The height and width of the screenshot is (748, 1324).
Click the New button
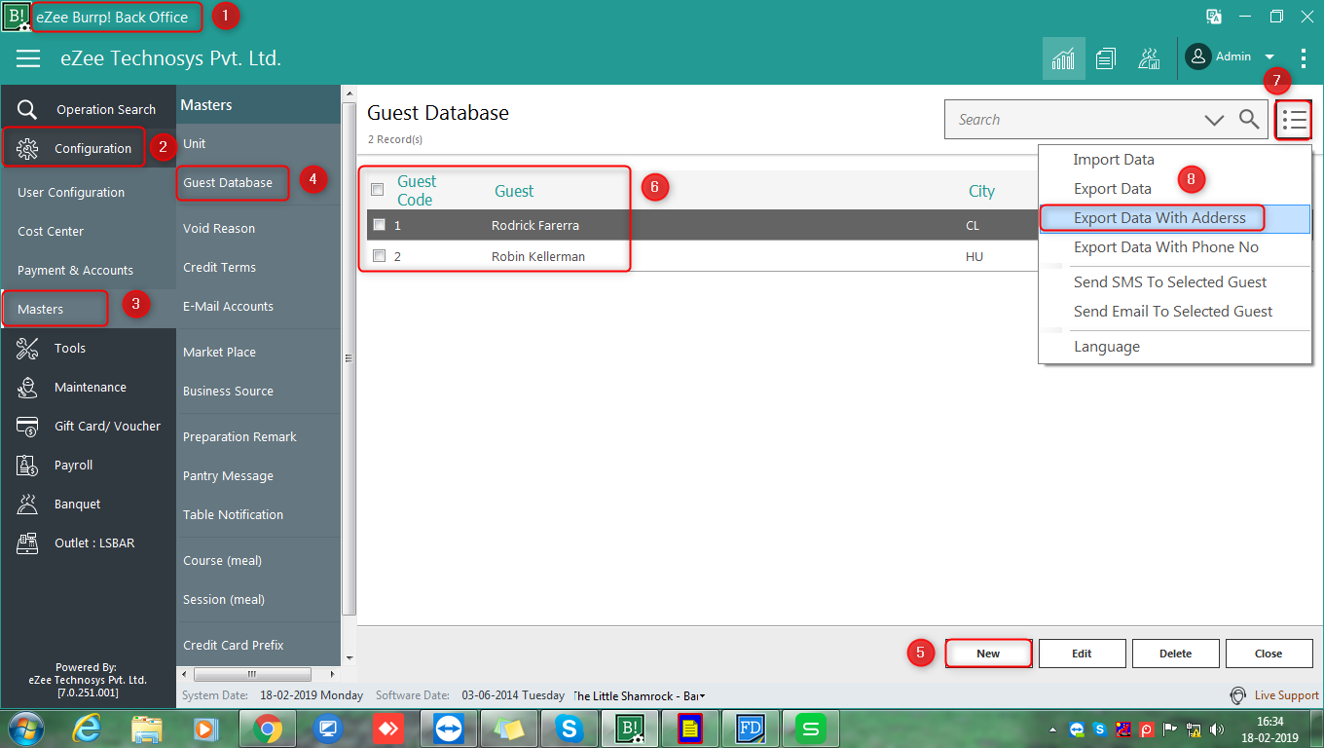tap(988, 654)
